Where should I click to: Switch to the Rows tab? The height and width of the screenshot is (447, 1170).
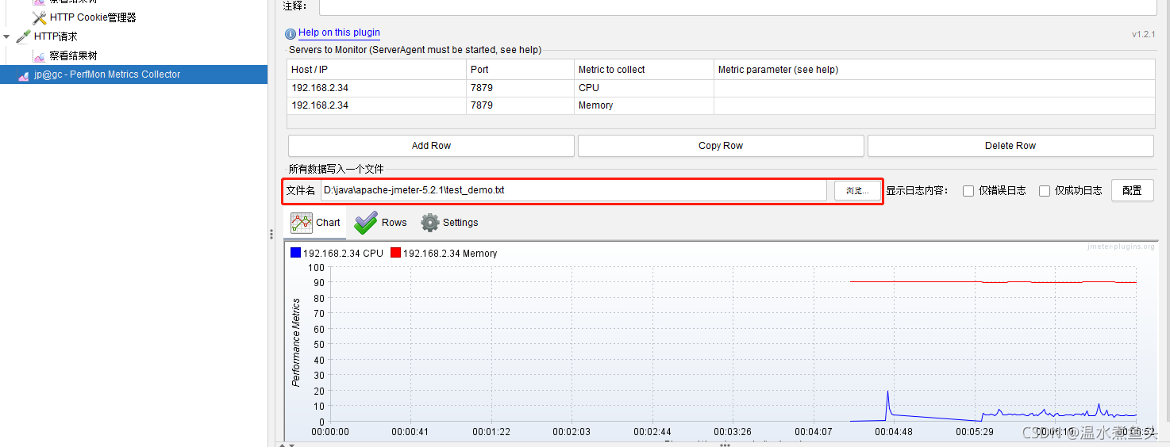380,223
